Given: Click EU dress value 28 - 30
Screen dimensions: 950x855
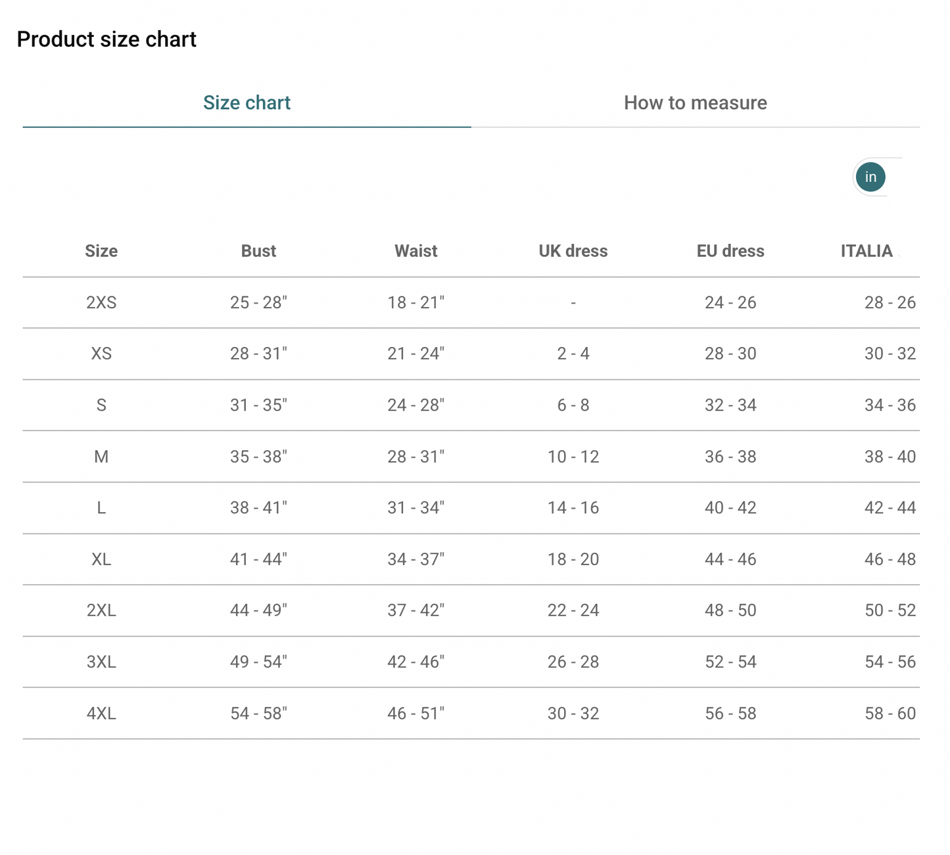Looking at the screenshot, I should coord(730,354).
